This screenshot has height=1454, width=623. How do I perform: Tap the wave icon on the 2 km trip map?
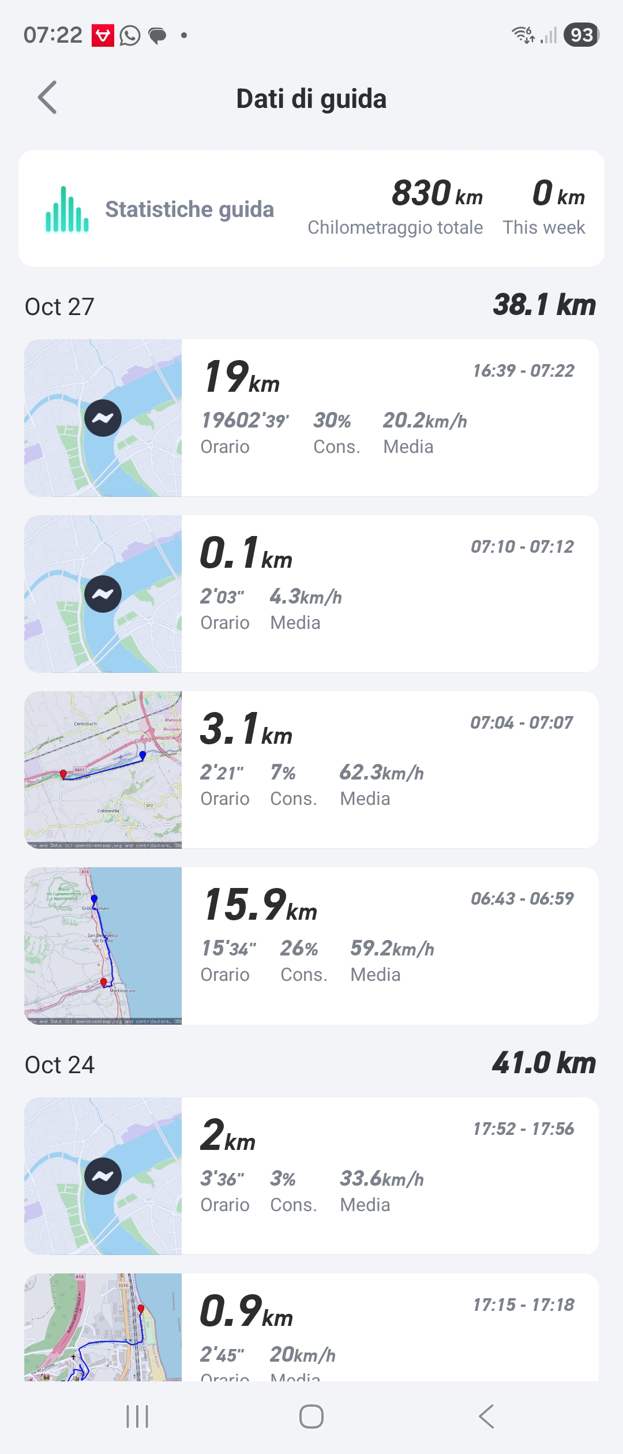[103, 1176]
